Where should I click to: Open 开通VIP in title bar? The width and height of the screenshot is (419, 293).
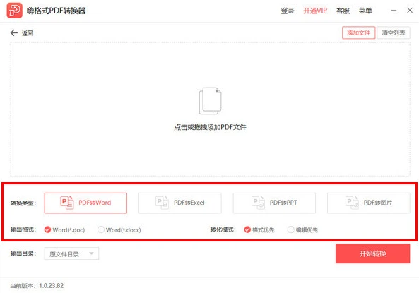pos(315,11)
